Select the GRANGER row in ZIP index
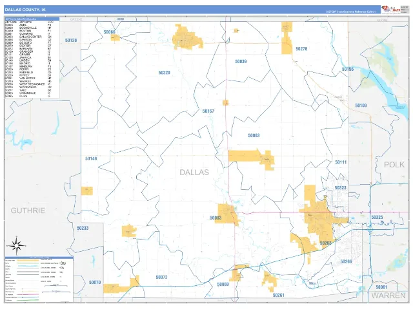Screen dimensions: 413x309 [x=28, y=51]
